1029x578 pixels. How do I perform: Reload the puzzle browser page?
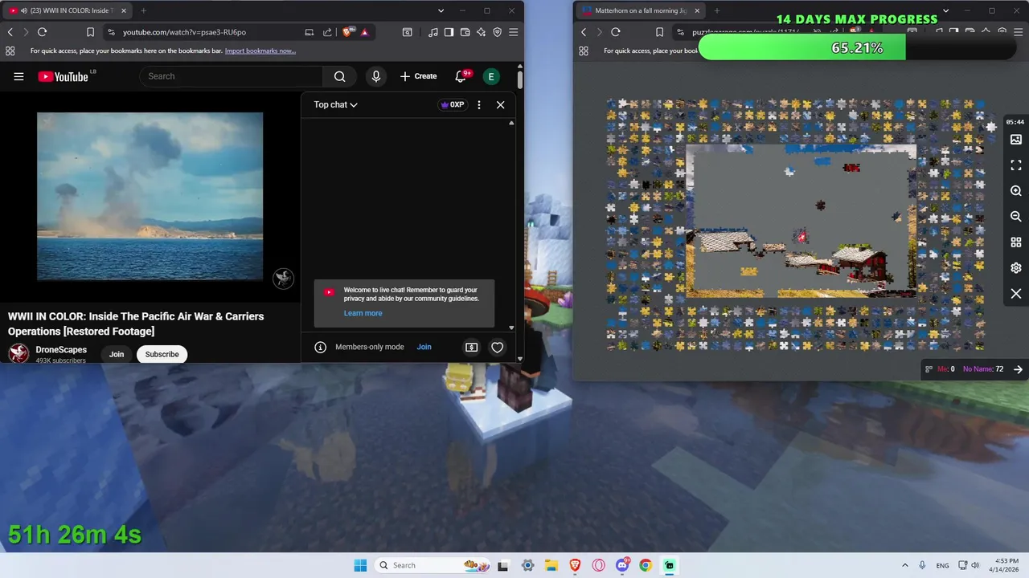coord(615,32)
